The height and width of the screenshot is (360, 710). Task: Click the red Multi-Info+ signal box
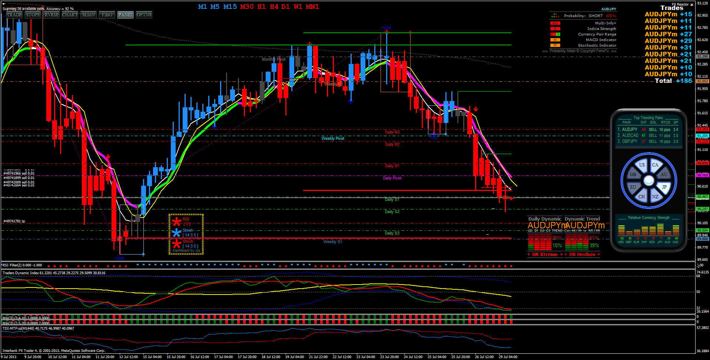555,23
